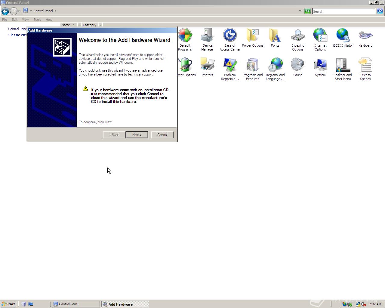This screenshot has height=308, width=385.
Task: Open Taskbar and Start Menu
Action: click(343, 69)
